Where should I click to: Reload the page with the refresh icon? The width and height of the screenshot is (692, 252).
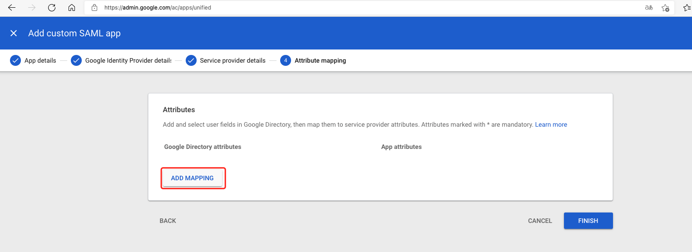point(51,8)
